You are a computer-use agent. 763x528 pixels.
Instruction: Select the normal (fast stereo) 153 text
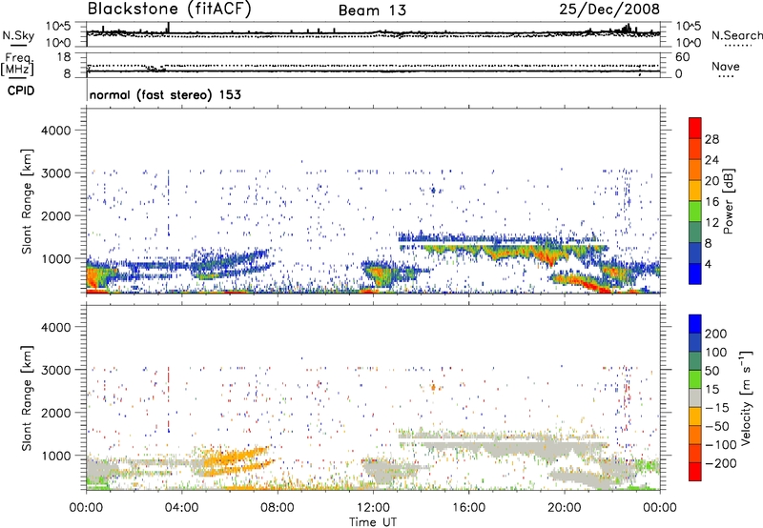click(165, 94)
